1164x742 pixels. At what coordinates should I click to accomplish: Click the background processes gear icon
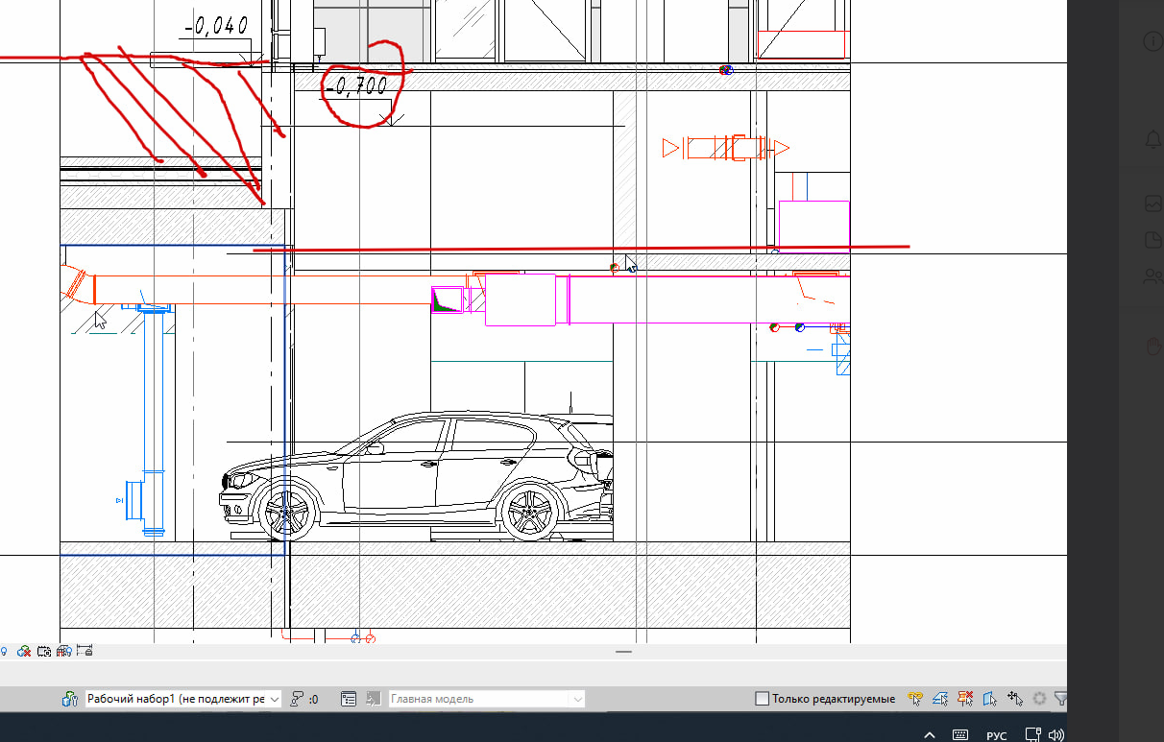click(1039, 699)
